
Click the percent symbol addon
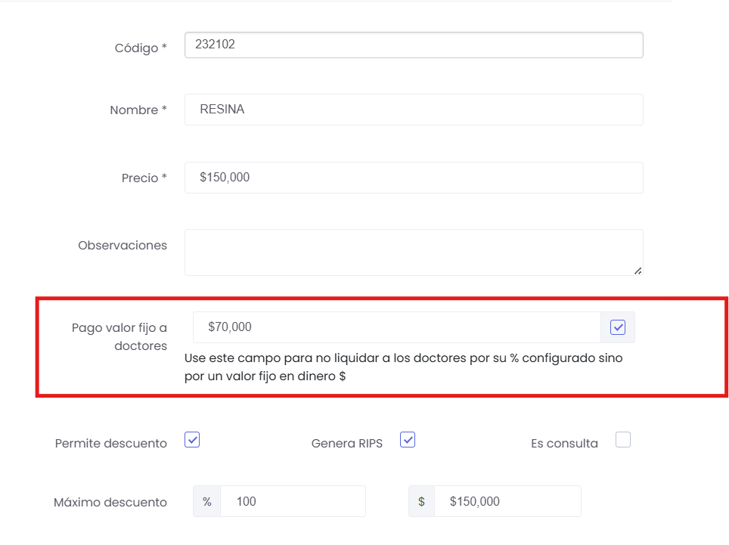206,501
